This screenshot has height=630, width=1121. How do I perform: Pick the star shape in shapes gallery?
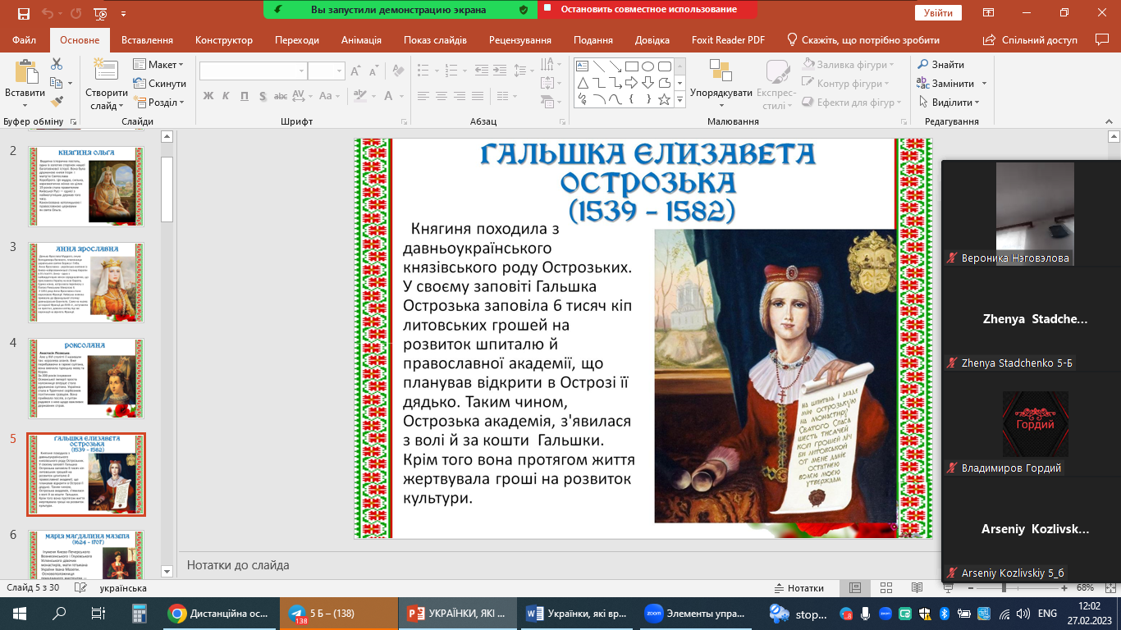coord(665,99)
